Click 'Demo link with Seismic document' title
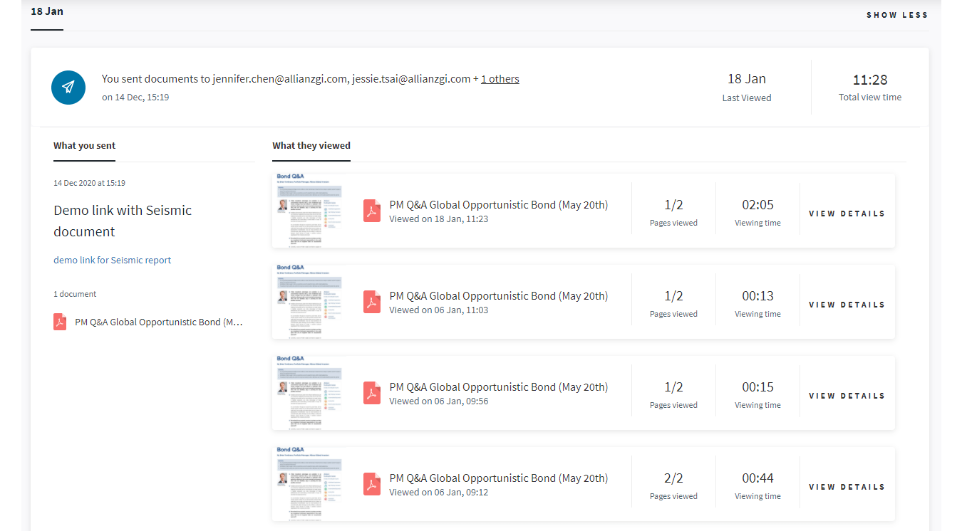Viewport: 962px width, 531px height. pos(123,221)
